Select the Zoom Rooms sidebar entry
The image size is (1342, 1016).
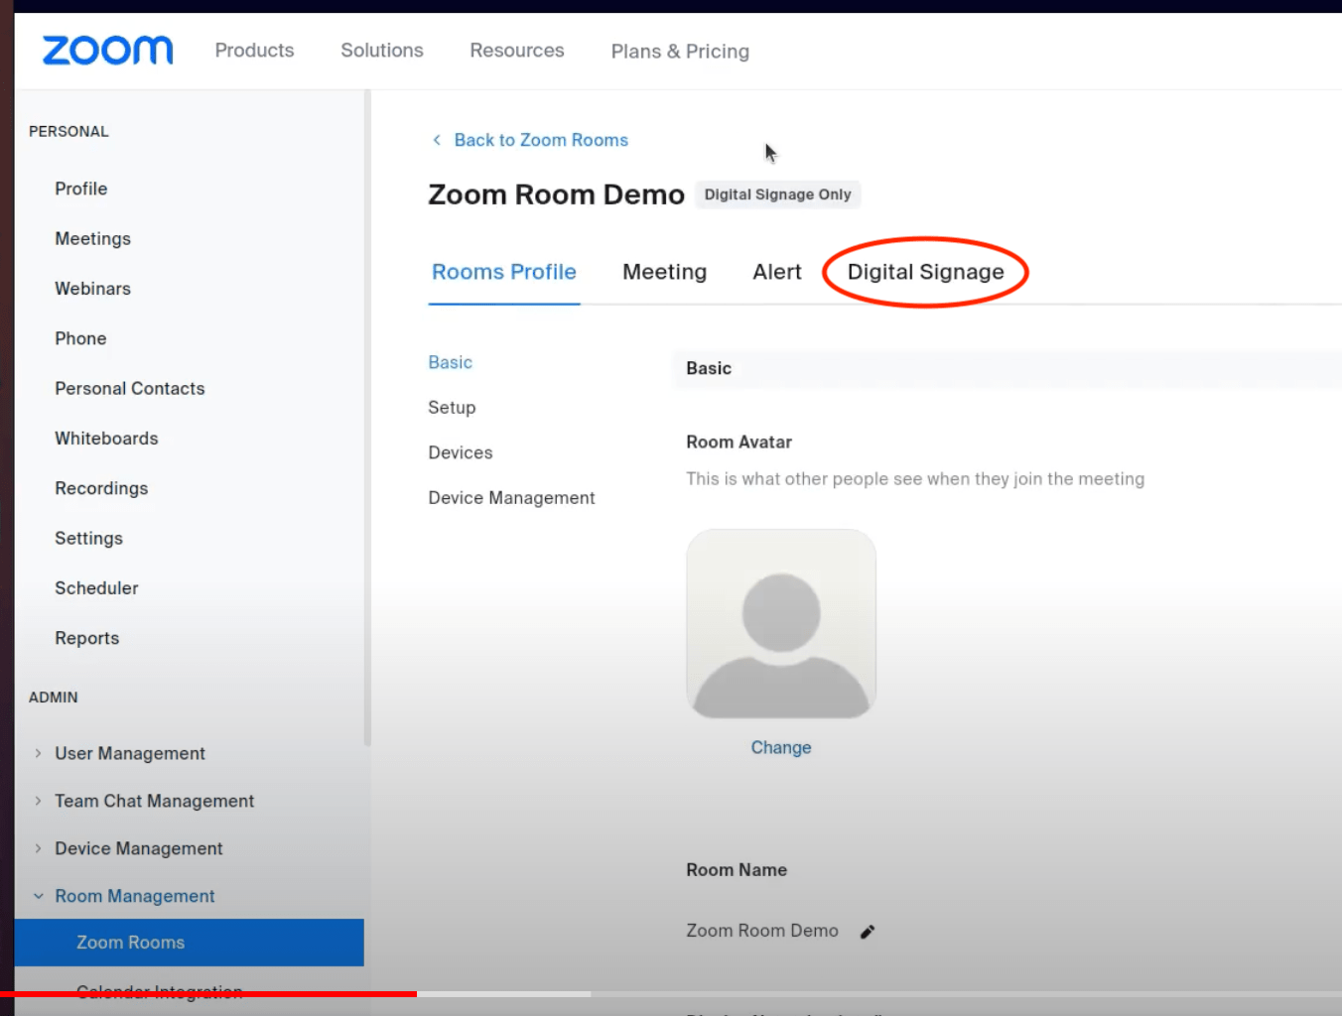[x=130, y=942]
